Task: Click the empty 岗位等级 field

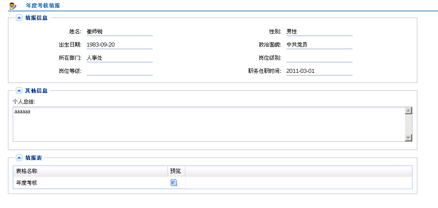Action: pos(119,71)
